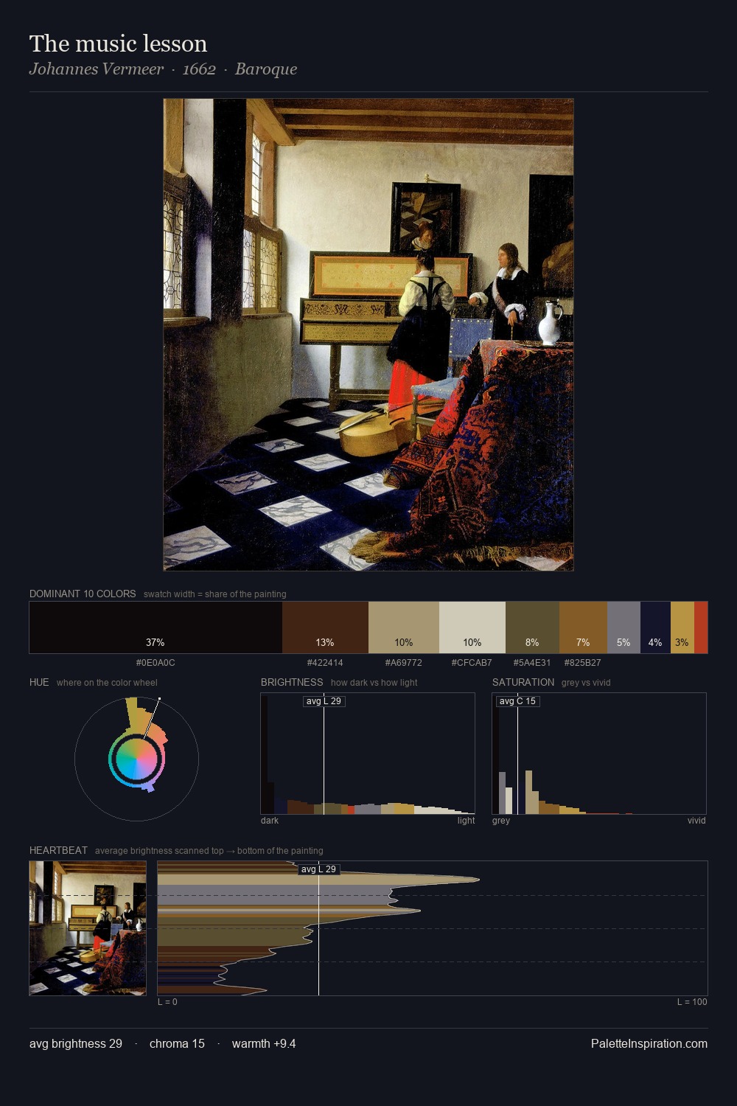Image resolution: width=737 pixels, height=1106 pixels.
Task: Click the hex label "#A69772"
Action: tap(404, 663)
